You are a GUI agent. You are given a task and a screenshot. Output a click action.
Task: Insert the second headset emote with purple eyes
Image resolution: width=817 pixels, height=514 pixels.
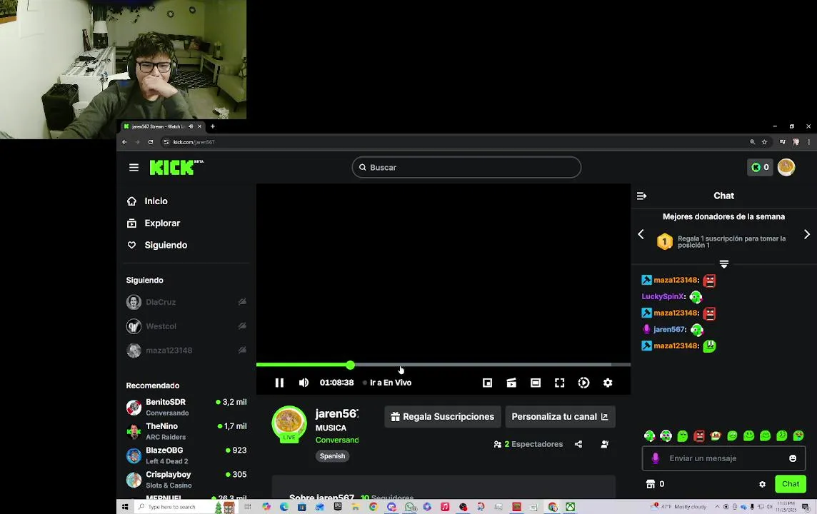coord(666,435)
